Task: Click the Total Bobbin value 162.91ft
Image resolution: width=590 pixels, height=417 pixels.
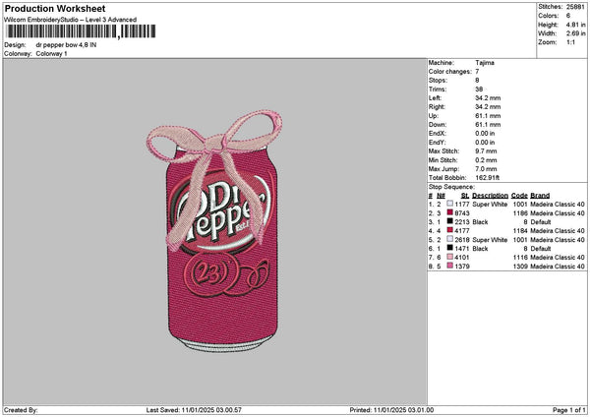Action: 488,178
